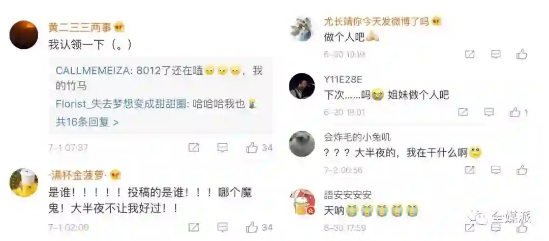
Task: Reply to the comment by 黄二三三两事
Action: click(x=222, y=147)
